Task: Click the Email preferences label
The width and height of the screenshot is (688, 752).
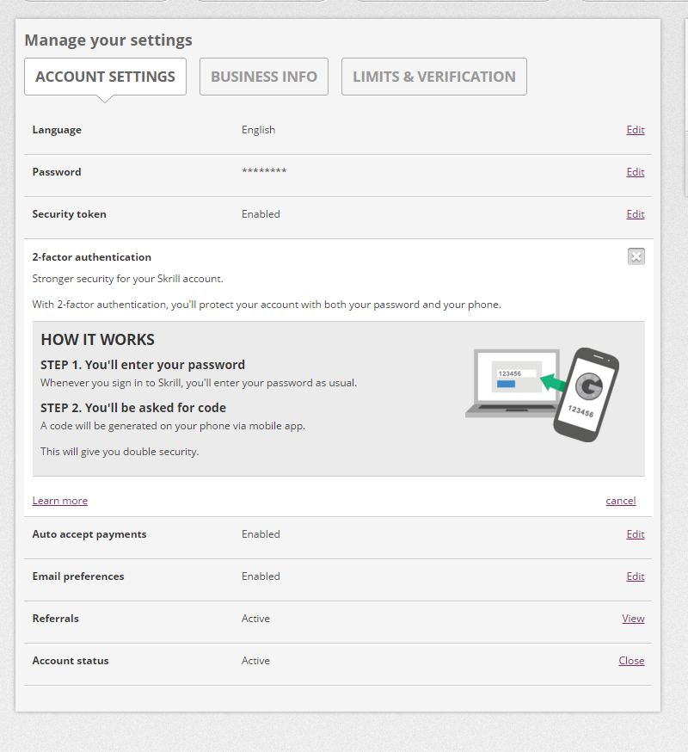Action: pos(78,576)
